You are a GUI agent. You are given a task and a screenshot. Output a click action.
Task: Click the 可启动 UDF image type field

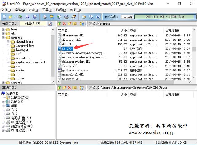(33, 24)
